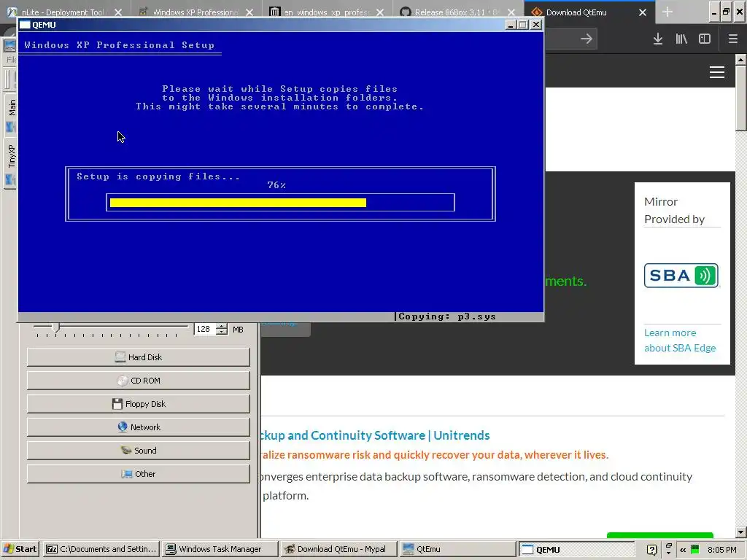Switch to QEMU taskbar item
747x560 pixels.
(x=576, y=549)
